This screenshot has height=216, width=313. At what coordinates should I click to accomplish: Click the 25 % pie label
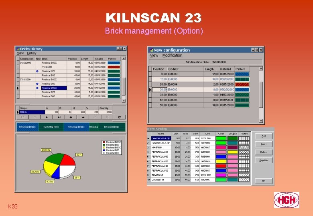[77, 178]
